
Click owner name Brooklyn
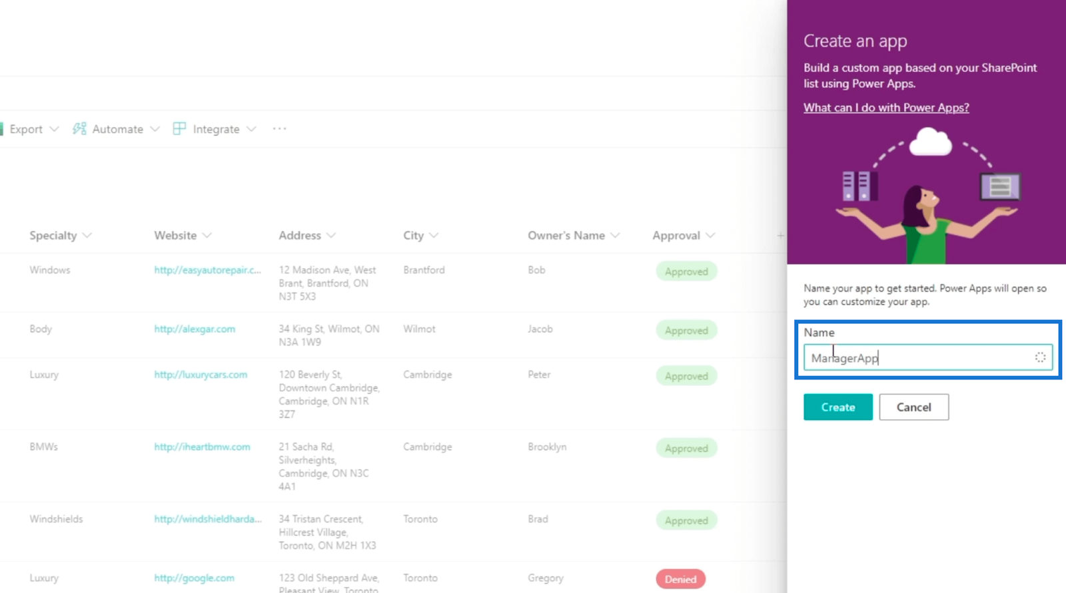tap(547, 447)
